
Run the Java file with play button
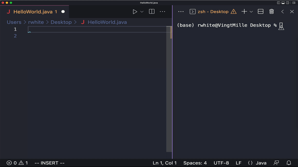pyautogui.click(x=135, y=12)
